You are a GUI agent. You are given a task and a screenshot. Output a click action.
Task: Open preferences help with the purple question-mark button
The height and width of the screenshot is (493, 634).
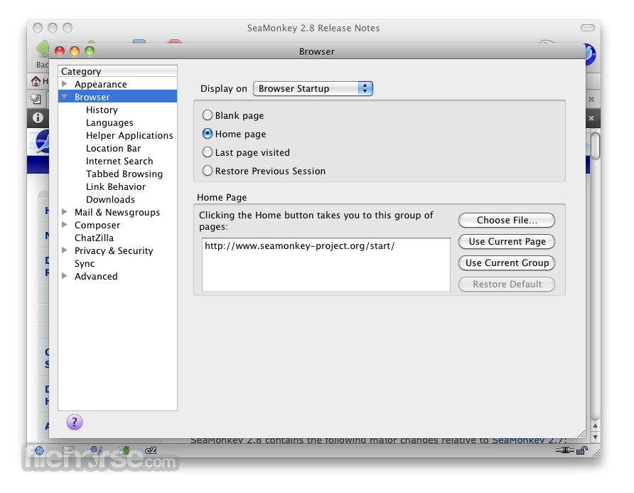(75, 422)
